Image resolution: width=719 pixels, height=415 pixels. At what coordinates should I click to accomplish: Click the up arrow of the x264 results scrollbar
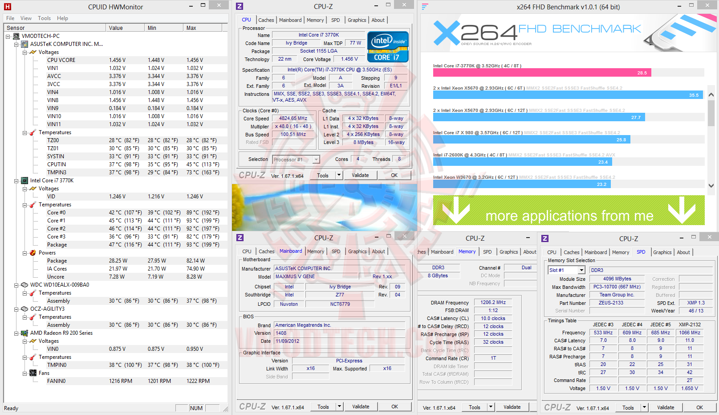tap(711, 95)
